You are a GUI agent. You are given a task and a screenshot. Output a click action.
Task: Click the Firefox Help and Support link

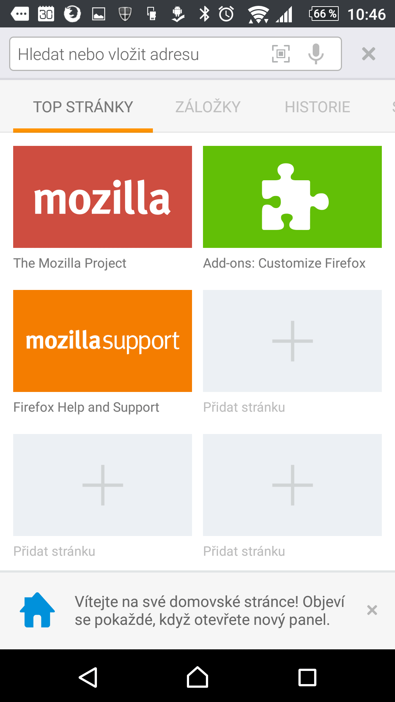click(x=86, y=407)
